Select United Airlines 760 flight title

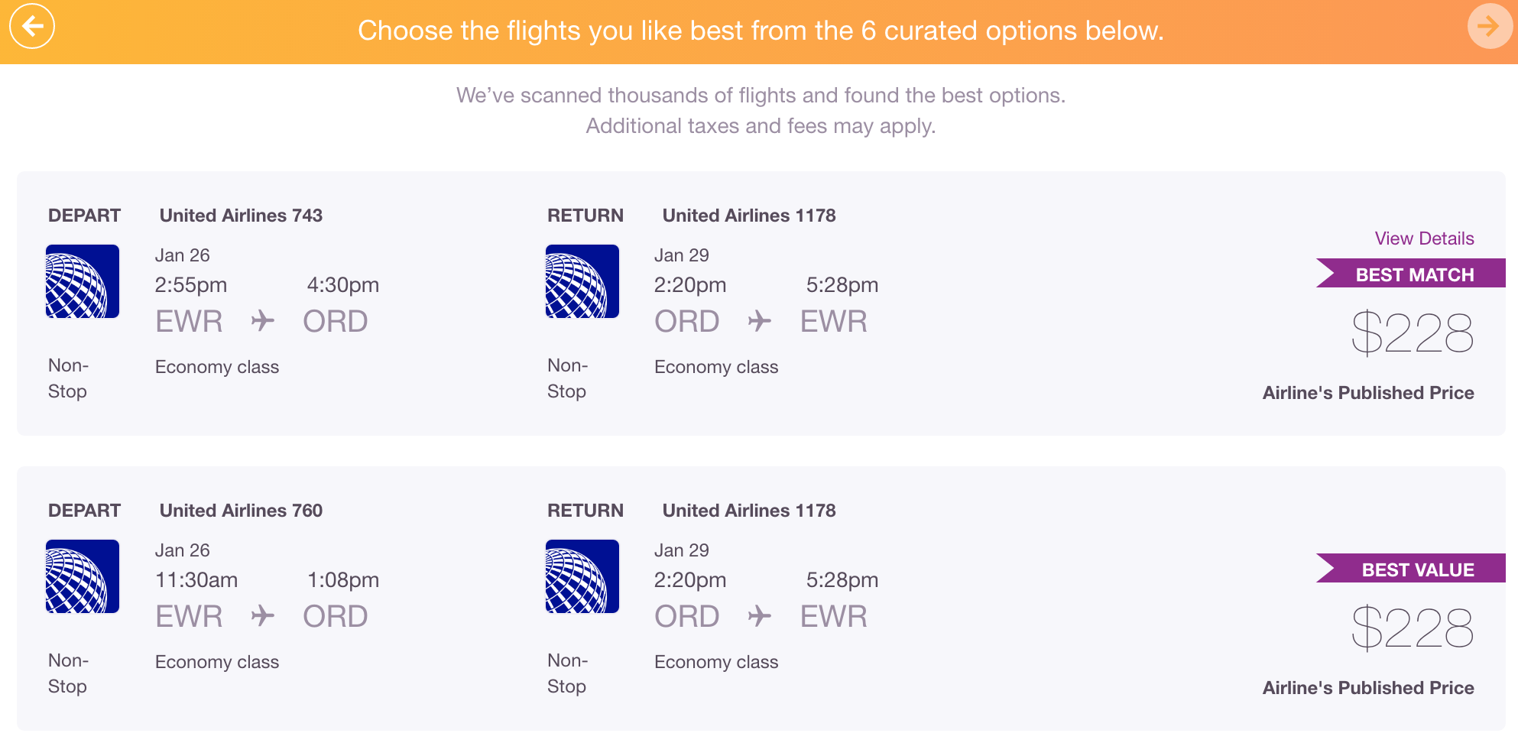click(x=241, y=511)
